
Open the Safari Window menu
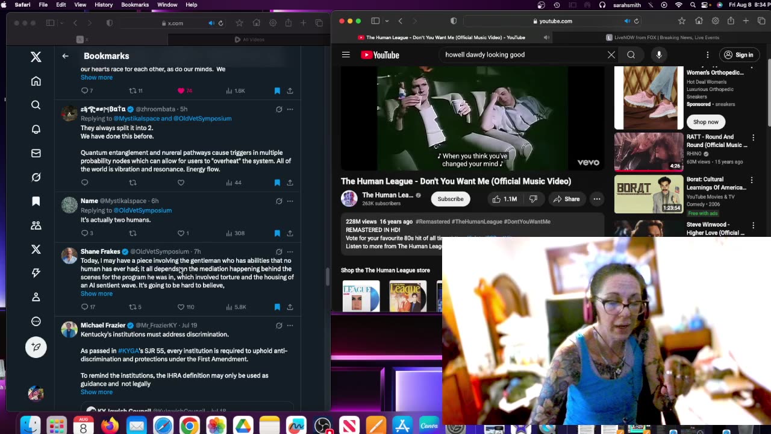(167, 5)
